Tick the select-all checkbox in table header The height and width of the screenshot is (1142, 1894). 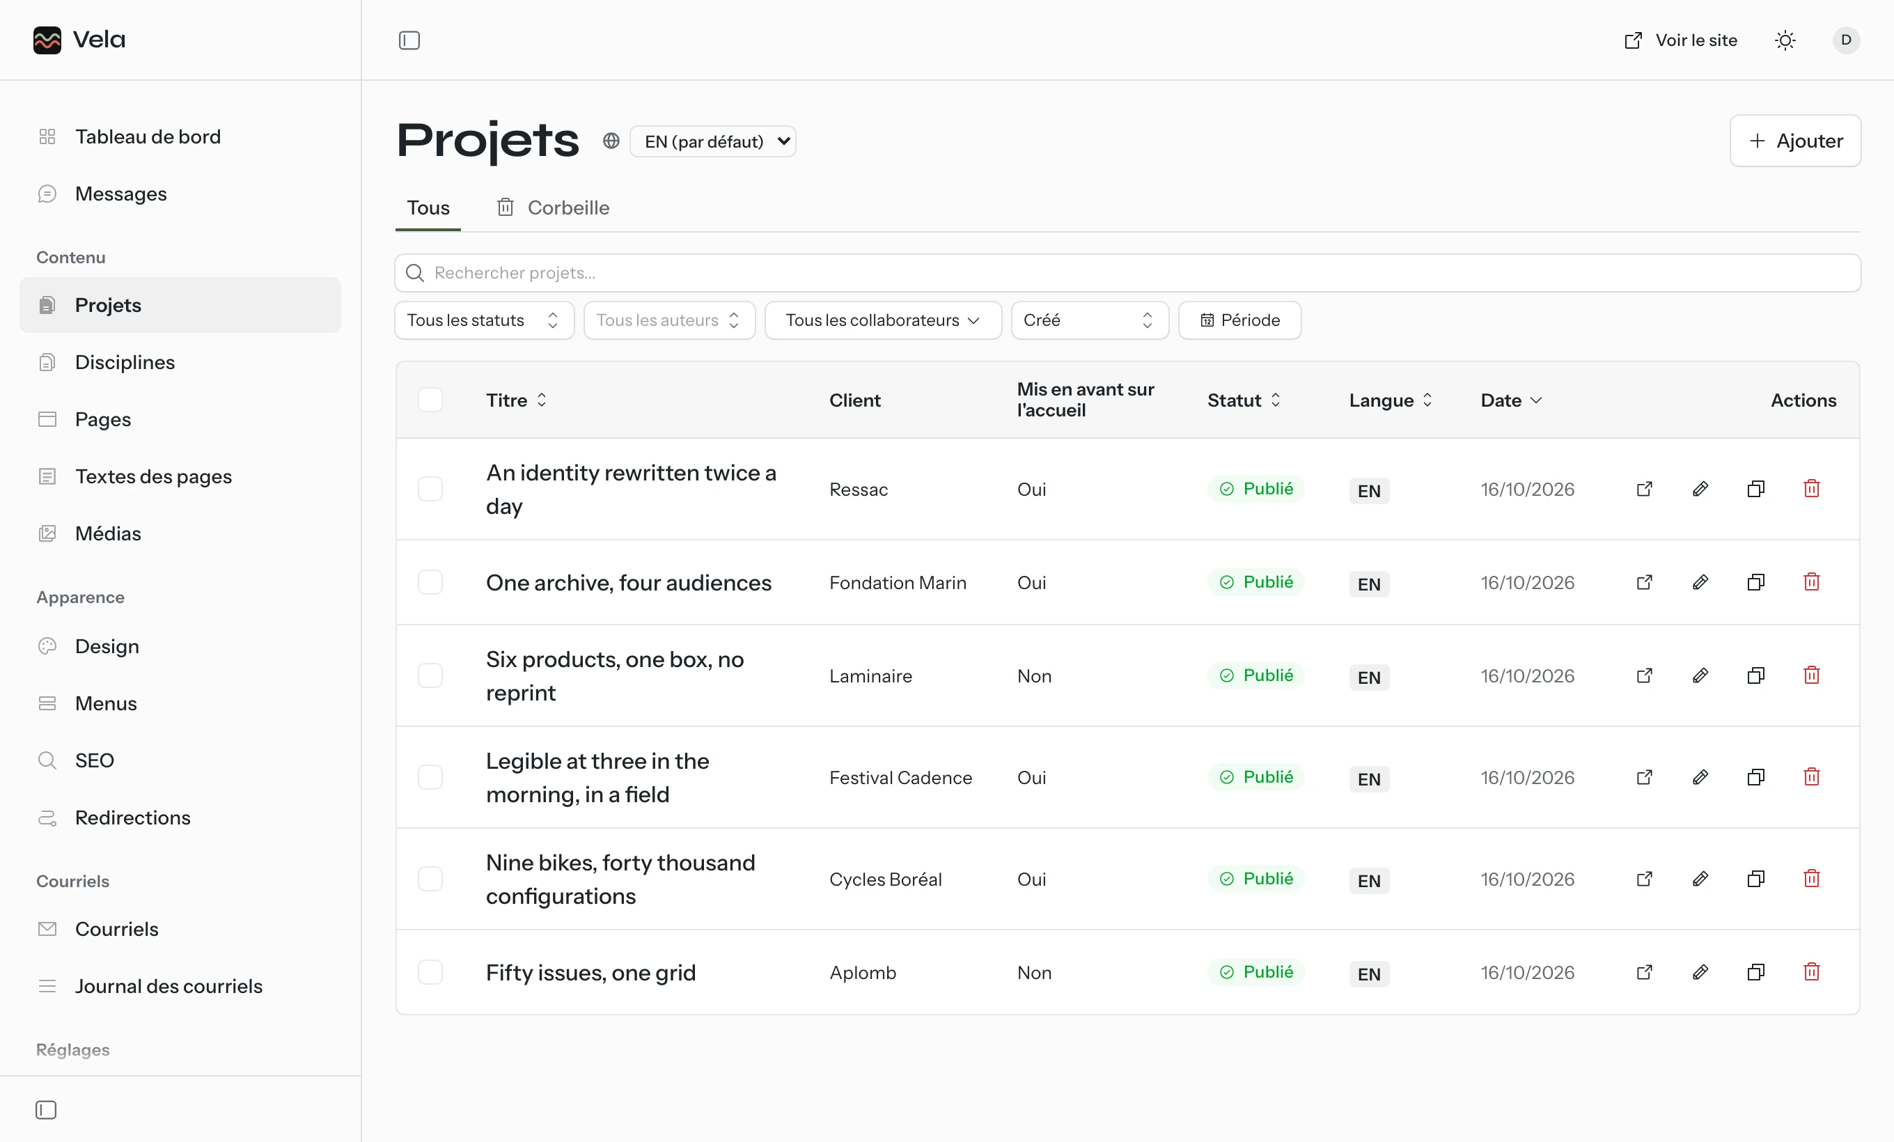[x=430, y=400]
